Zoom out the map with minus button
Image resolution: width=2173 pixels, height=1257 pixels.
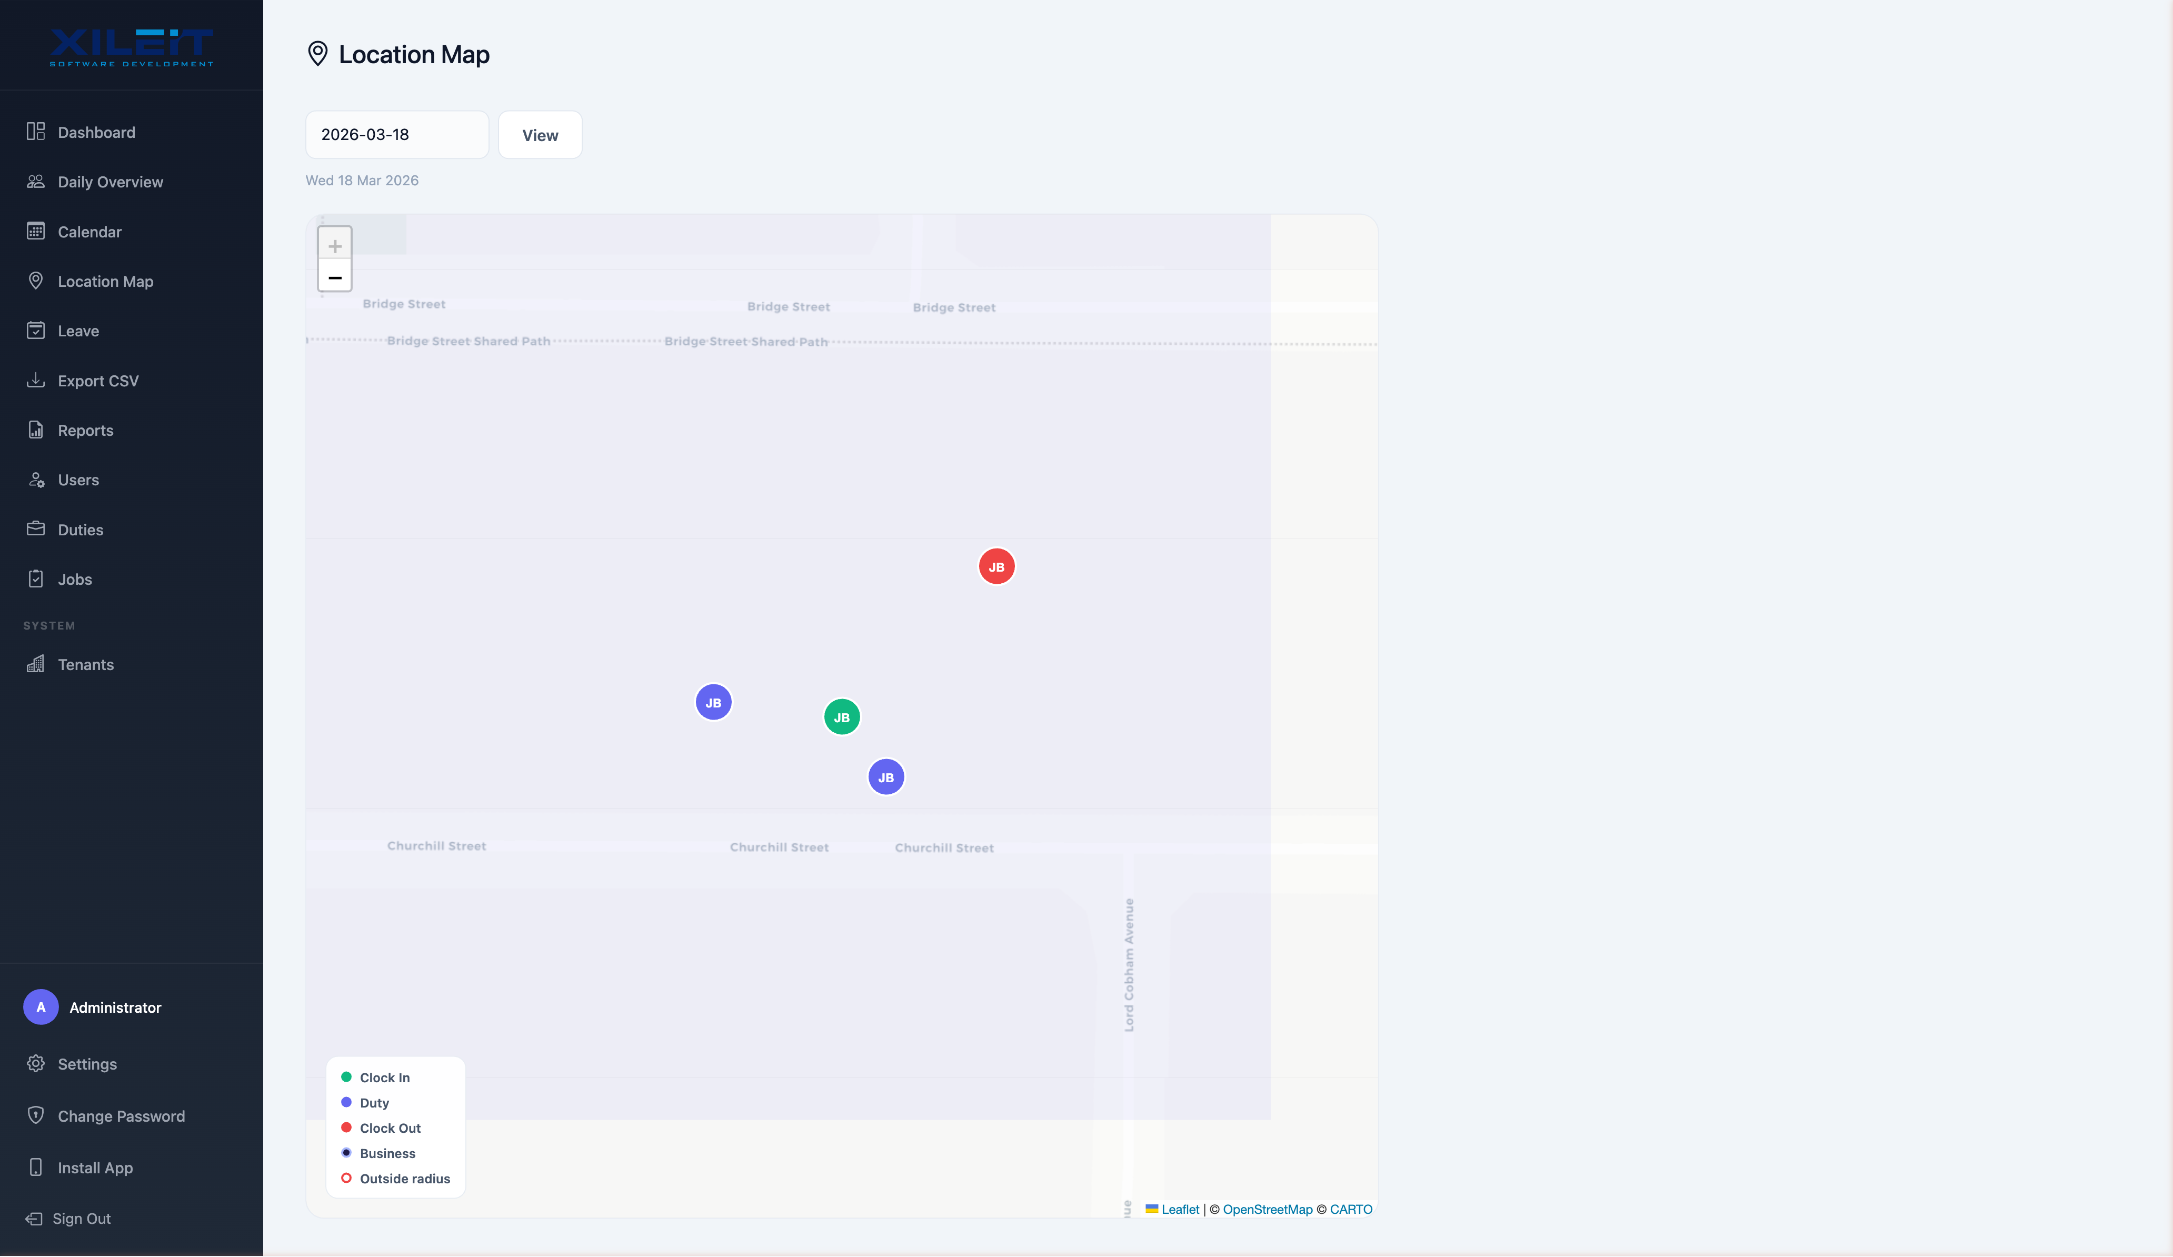335,277
